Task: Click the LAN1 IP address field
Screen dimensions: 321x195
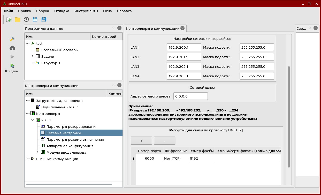Action: click(x=184, y=47)
